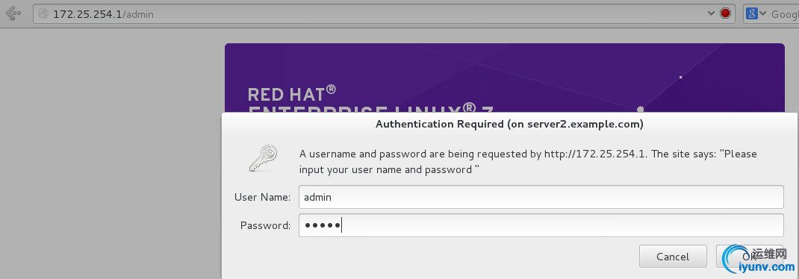Click the Authentication Required dialog title

tap(509, 124)
